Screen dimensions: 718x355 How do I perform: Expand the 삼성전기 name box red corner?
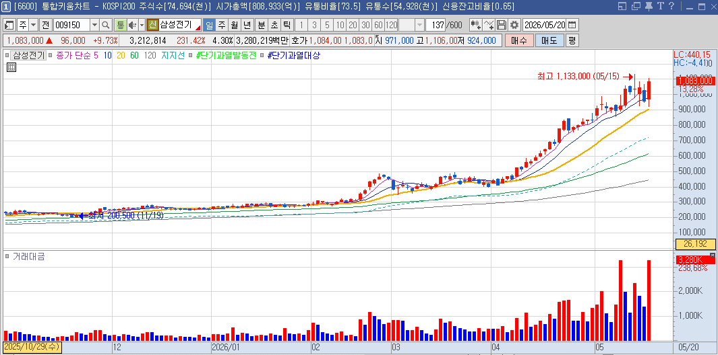[198, 28]
